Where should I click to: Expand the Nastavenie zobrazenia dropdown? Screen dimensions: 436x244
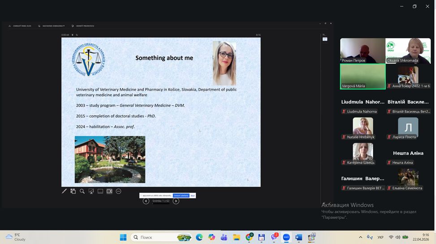[53, 26]
